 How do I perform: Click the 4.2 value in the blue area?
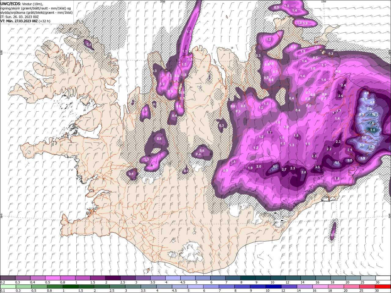364,138
